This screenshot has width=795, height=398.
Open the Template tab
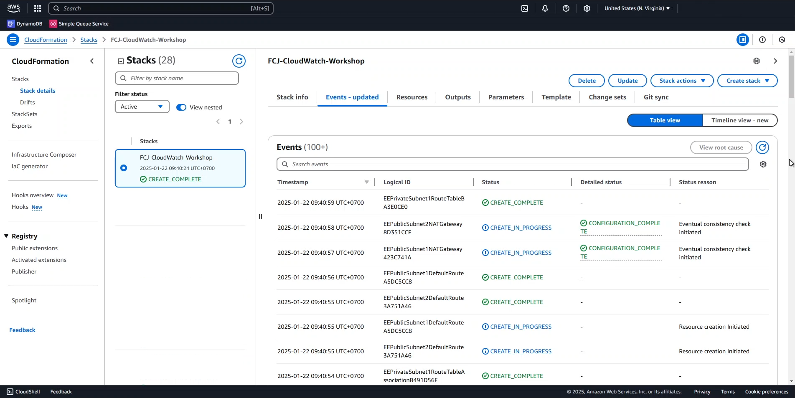[556, 97]
